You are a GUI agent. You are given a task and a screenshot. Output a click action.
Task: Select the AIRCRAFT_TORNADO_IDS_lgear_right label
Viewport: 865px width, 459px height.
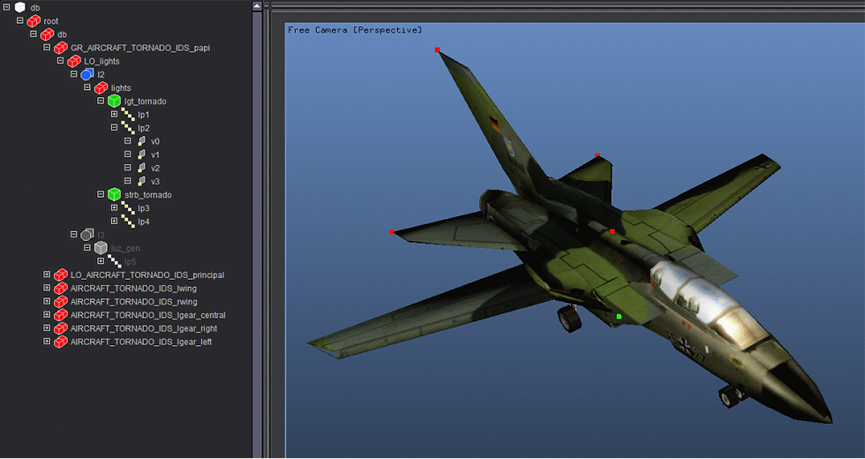tap(143, 328)
